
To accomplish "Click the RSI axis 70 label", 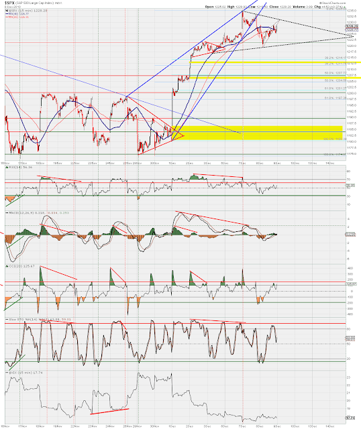I will [x=349, y=180].
